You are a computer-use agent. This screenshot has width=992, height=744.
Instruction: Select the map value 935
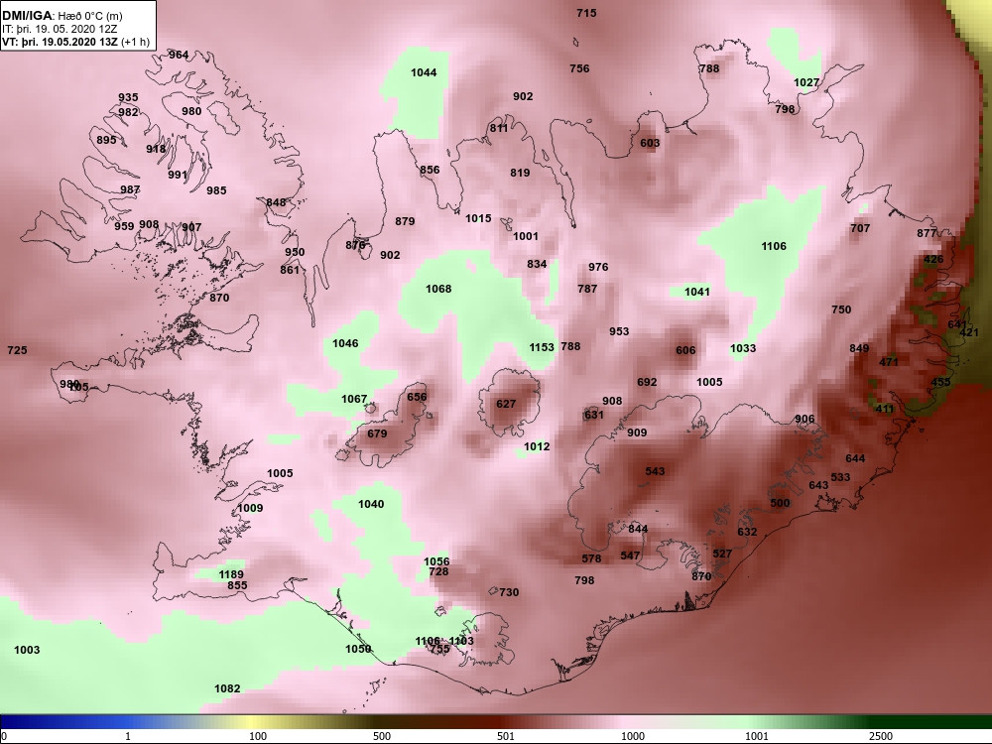(128, 97)
